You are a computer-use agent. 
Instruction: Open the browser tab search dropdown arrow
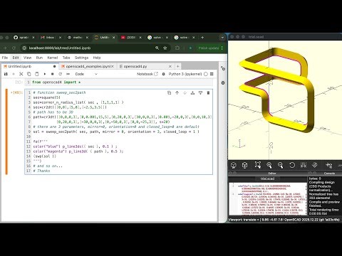(x=222, y=38)
